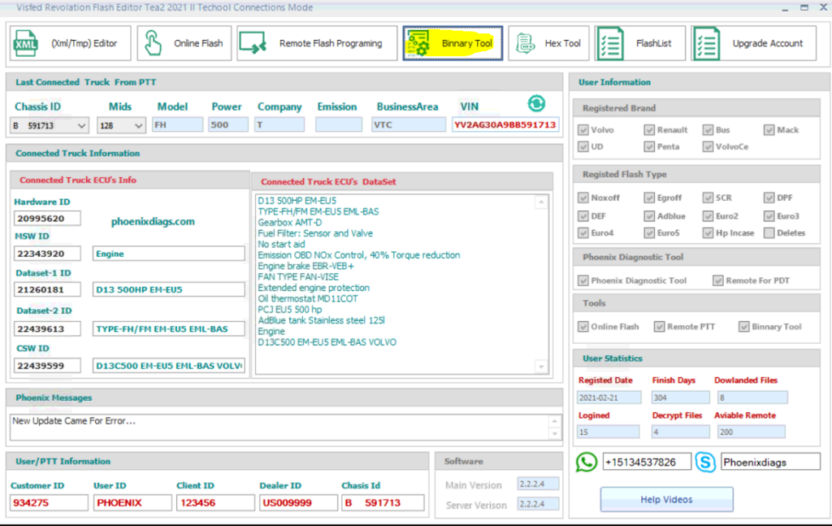Image resolution: width=832 pixels, height=526 pixels.
Task: Click the VIN field
Action: (505, 124)
